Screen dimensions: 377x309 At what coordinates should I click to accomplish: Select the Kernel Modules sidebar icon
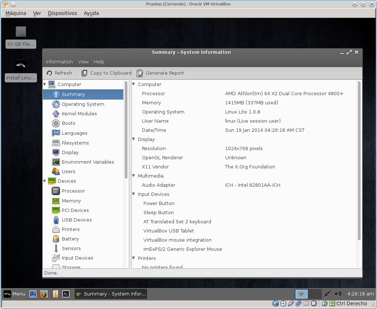(56, 114)
